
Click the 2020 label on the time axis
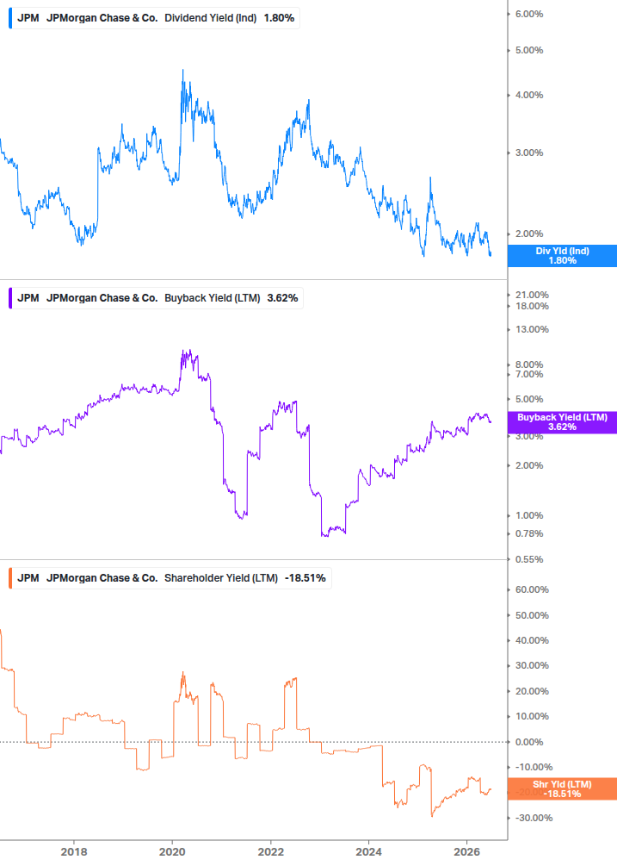172,851
